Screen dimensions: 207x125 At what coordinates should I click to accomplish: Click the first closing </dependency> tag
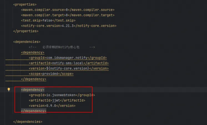(34, 79)
